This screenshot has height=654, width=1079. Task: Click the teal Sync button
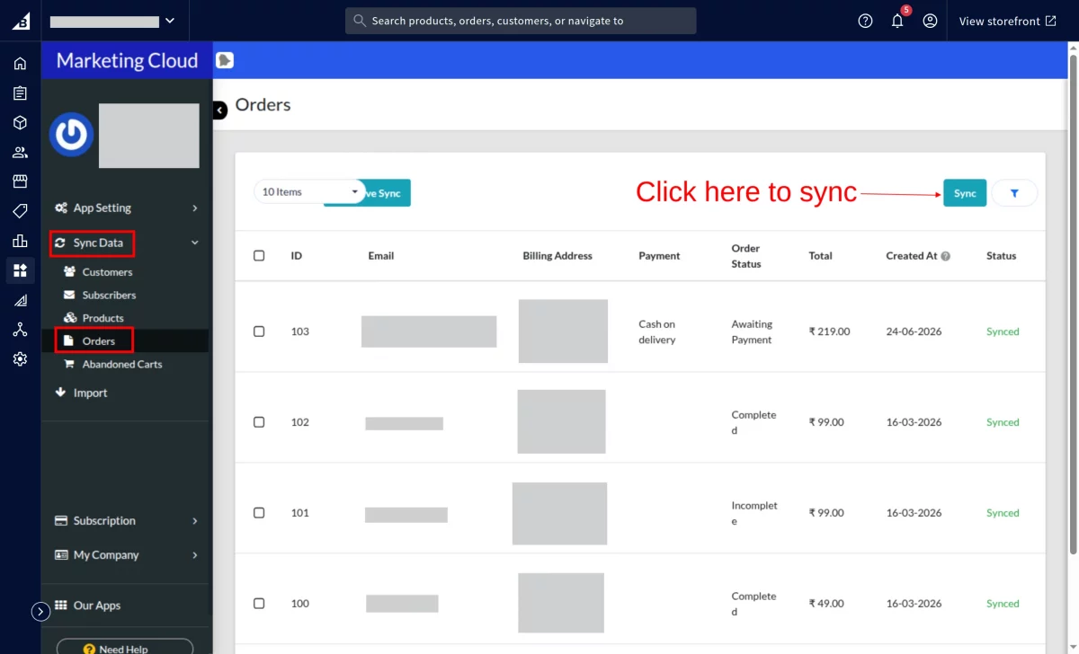coord(965,193)
